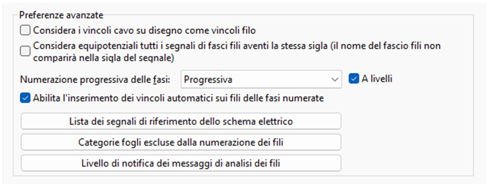Expand the 'Progressiva' dropdown arrow
Screen dimensions: 490x187
(x=334, y=79)
